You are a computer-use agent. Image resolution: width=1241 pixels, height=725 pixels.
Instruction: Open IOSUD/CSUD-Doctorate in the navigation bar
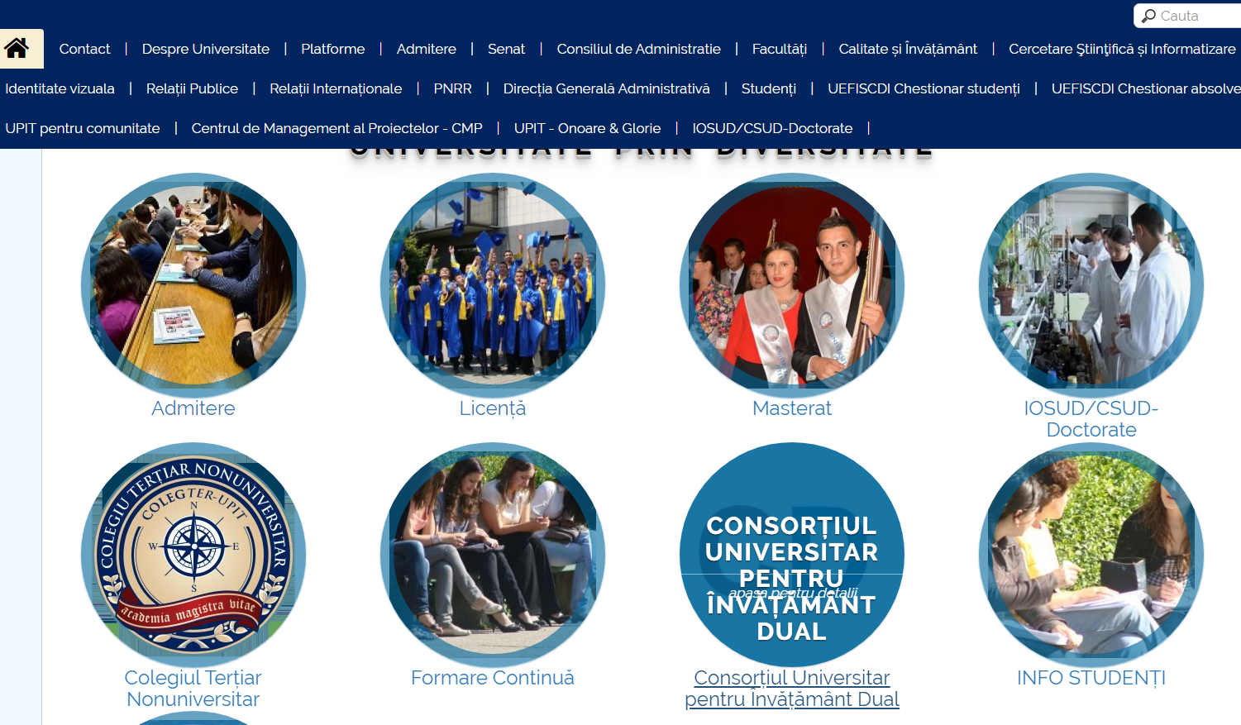772,128
